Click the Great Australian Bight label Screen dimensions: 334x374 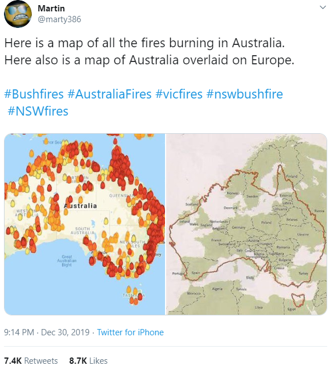67,261
